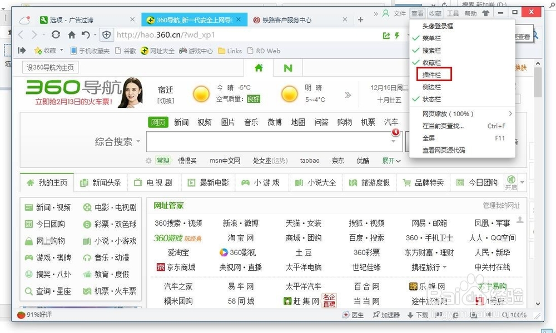
Task: Open the 工具 menu
Action: [453, 13]
